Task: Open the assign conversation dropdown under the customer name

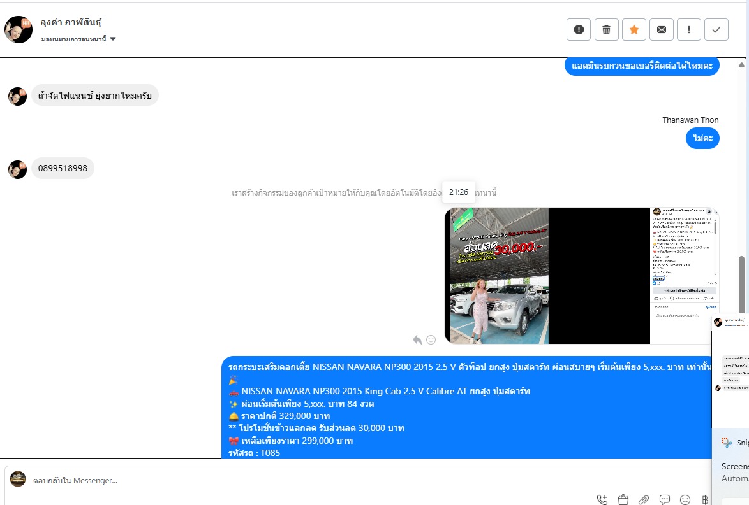Action: click(78, 39)
